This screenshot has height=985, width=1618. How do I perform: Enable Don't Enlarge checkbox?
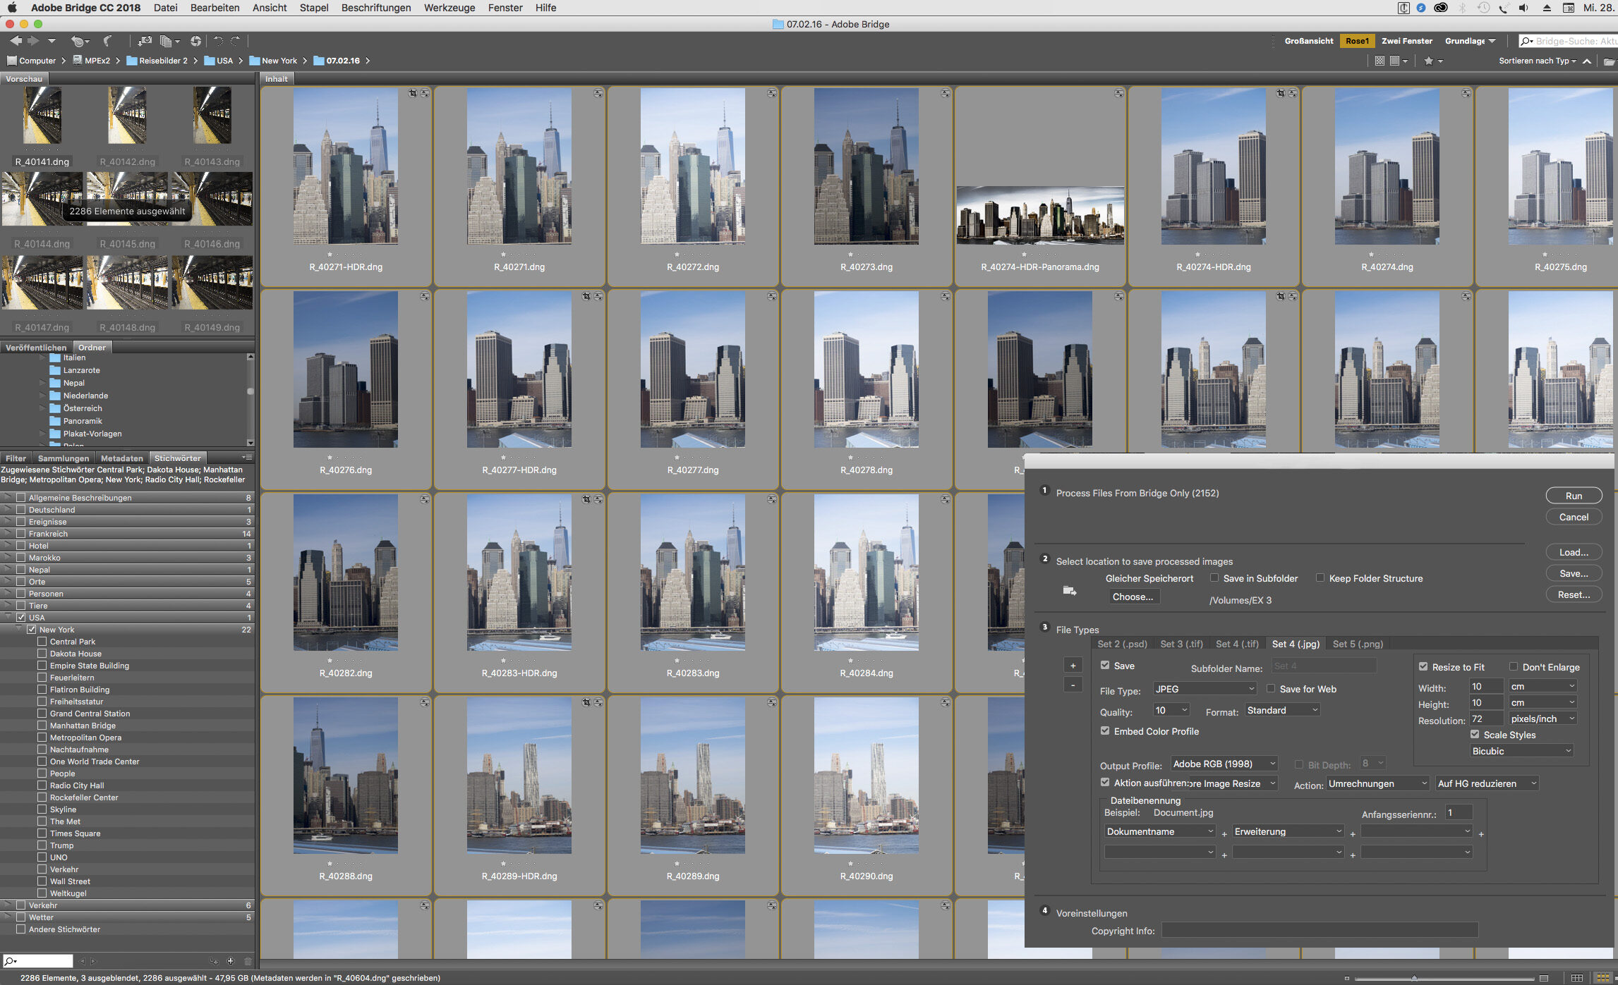click(1514, 666)
